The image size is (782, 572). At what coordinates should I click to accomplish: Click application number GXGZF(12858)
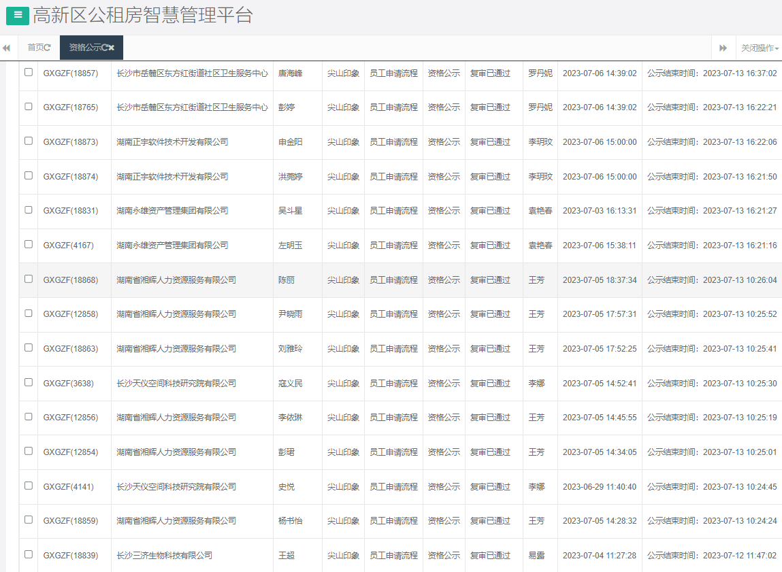click(71, 314)
